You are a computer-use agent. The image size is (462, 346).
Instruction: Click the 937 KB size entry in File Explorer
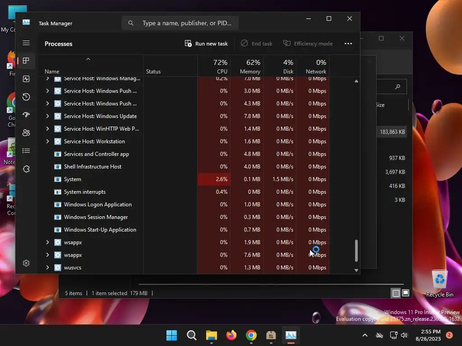pyautogui.click(x=397, y=158)
